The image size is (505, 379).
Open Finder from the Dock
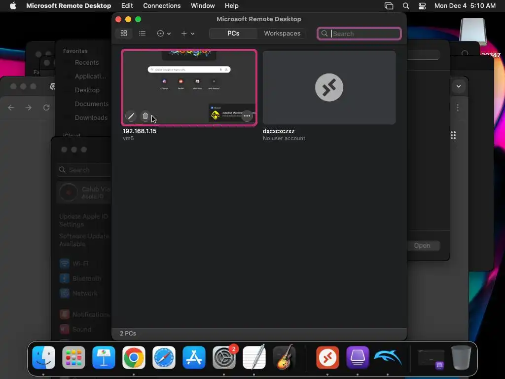pos(43,357)
